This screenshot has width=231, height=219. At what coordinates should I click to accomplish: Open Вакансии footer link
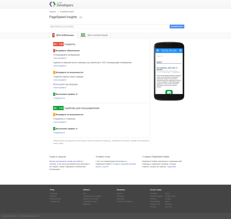87,204
